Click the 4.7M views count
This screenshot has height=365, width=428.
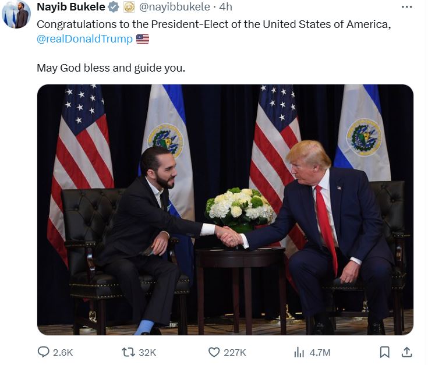click(319, 352)
